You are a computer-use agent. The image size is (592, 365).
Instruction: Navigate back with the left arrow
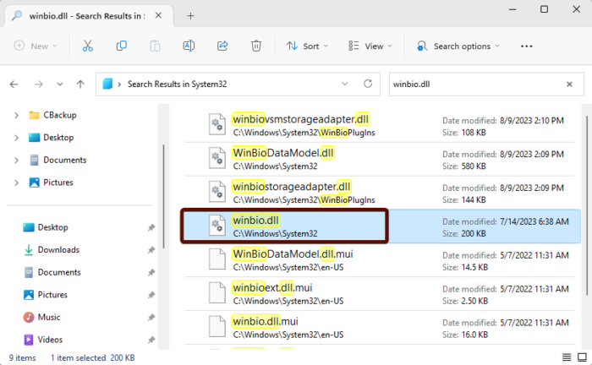coord(14,84)
